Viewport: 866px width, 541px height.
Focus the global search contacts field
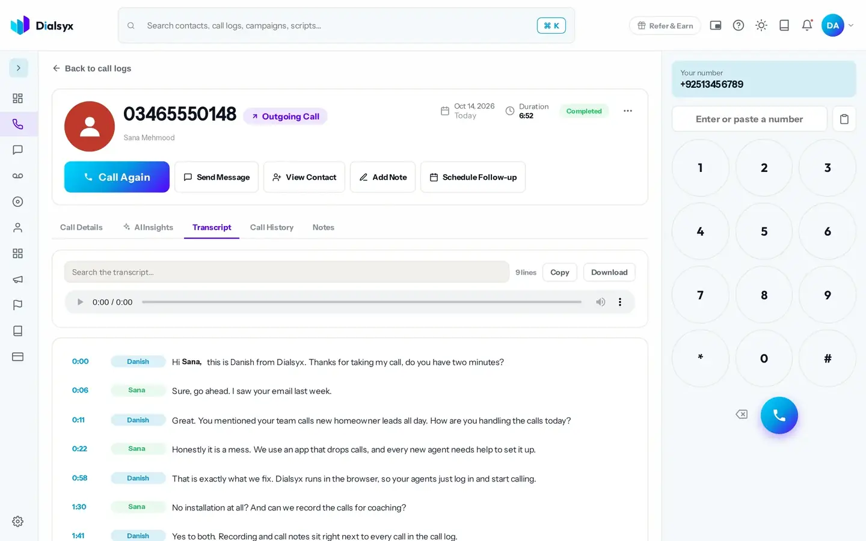pos(346,25)
